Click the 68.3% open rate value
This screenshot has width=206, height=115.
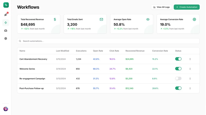[x=96, y=69]
